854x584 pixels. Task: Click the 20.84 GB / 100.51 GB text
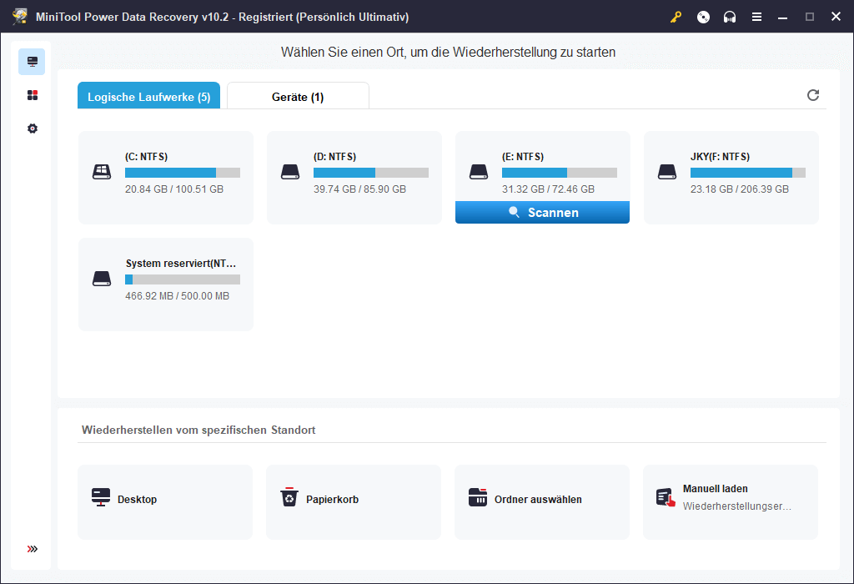click(174, 189)
